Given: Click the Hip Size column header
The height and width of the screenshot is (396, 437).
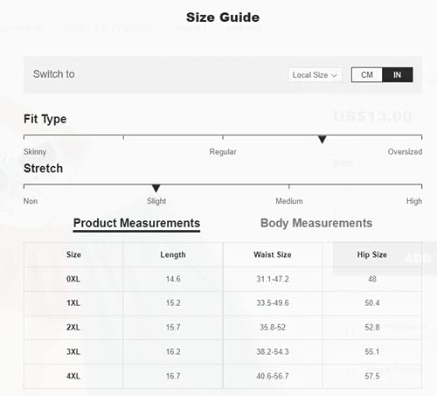Looking at the screenshot, I should click(372, 254).
